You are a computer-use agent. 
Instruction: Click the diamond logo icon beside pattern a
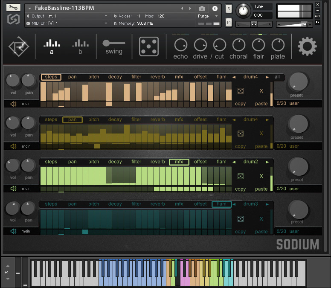click(18, 46)
